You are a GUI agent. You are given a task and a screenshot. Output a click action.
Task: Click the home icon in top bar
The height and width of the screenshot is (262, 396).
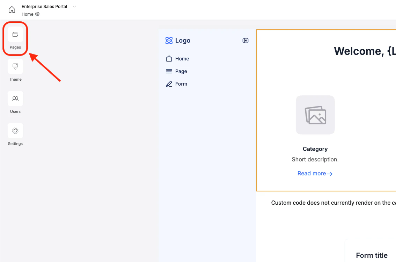(12, 10)
